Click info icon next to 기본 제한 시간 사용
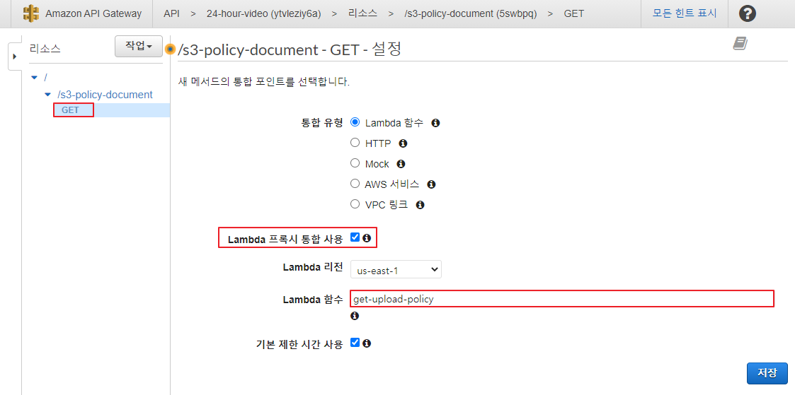This screenshot has height=395, width=795. point(367,343)
